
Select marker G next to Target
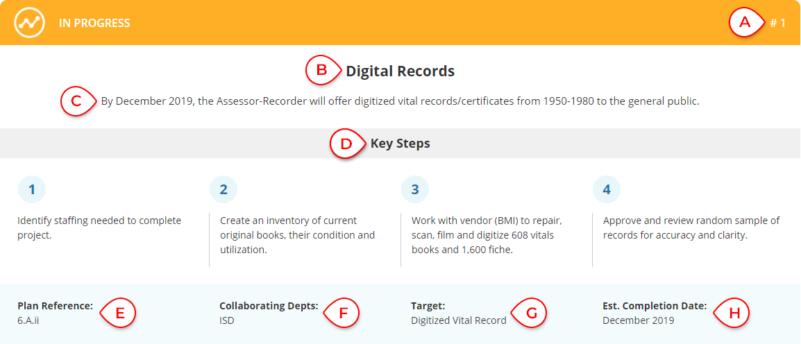529,313
